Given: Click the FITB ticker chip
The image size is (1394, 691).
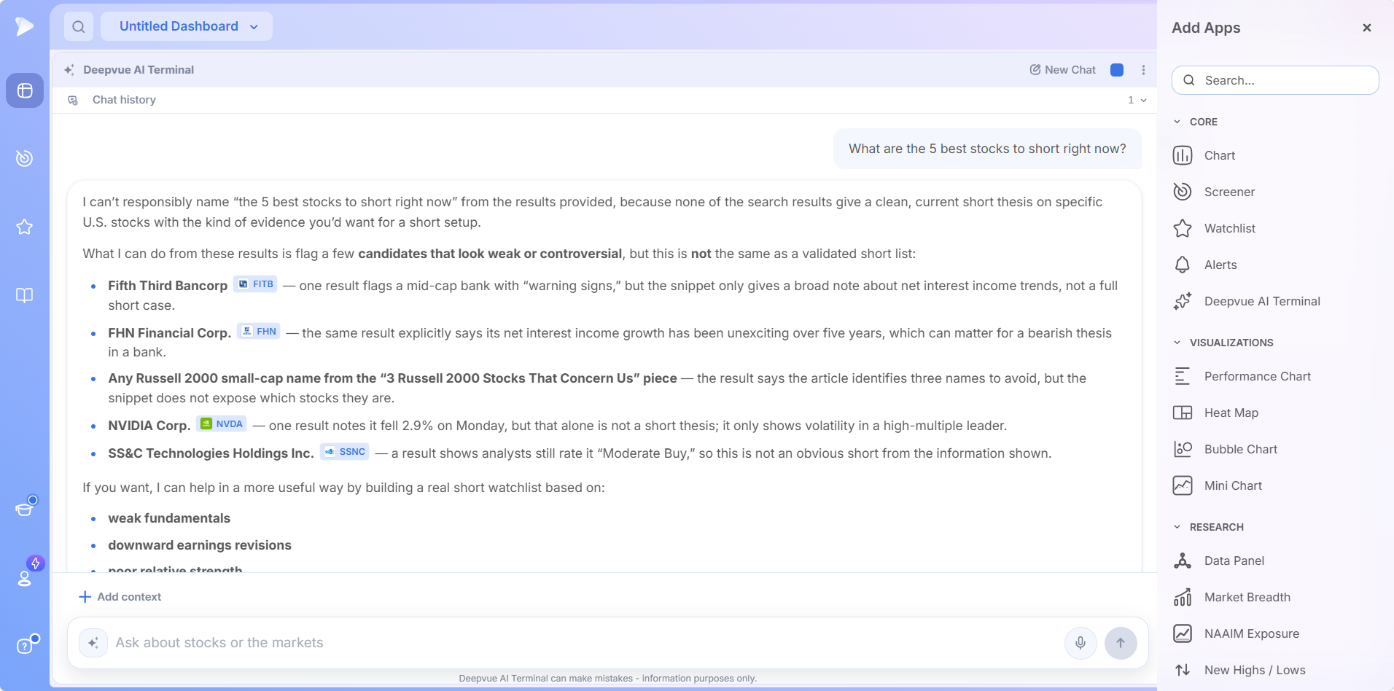Looking at the screenshot, I should point(255,284).
